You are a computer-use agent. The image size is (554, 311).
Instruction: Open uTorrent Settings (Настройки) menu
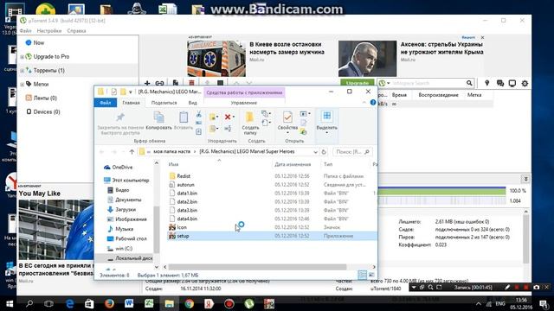(49, 31)
